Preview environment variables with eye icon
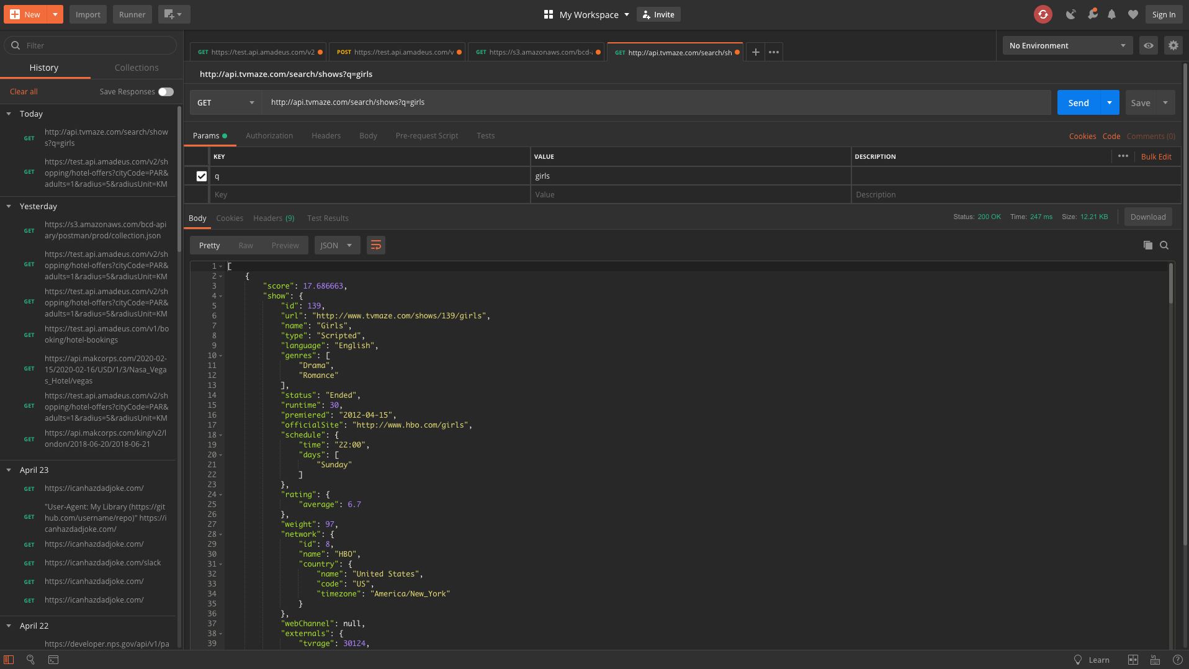 [x=1149, y=45]
